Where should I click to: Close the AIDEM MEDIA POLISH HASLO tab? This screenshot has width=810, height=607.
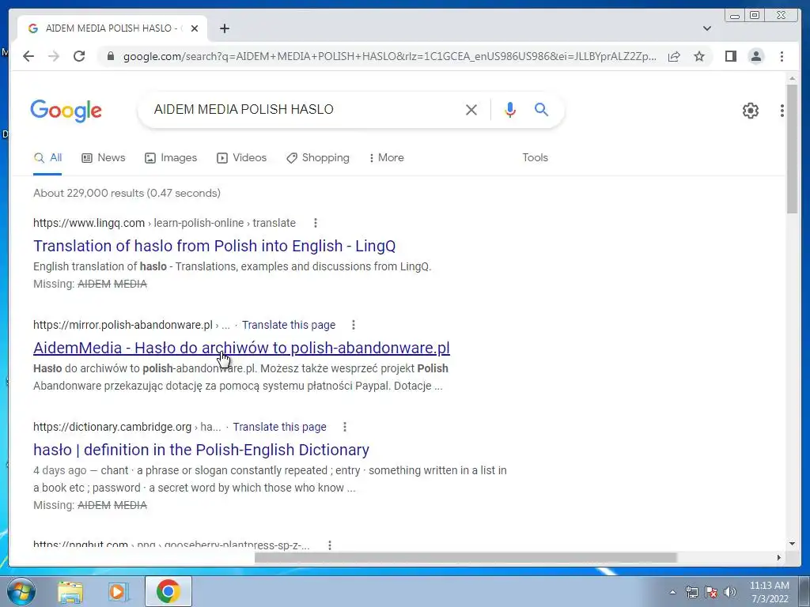tap(195, 28)
